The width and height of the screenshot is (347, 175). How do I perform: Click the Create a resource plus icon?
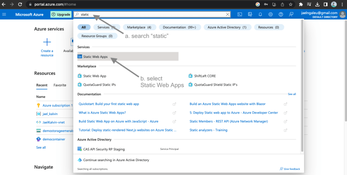pos(47,42)
